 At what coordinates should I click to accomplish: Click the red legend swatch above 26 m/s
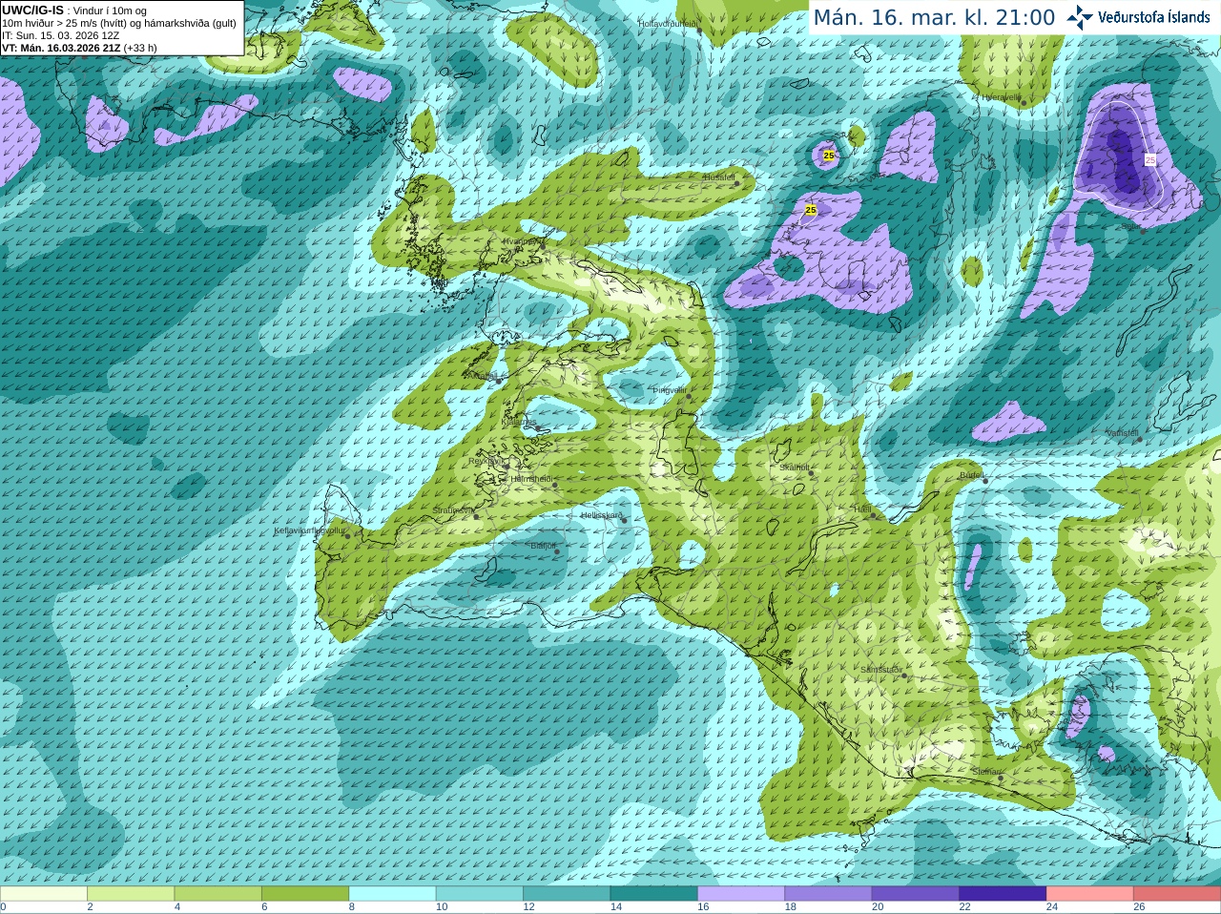1177,894
